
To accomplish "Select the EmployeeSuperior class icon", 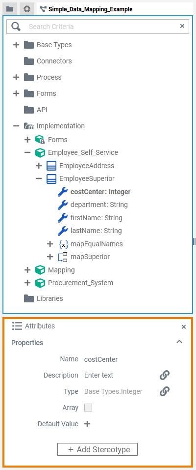I will (51, 178).
